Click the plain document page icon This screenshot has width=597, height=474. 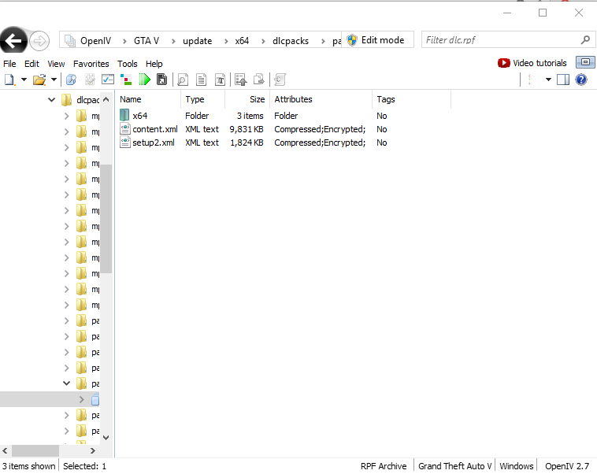[x=201, y=80]
